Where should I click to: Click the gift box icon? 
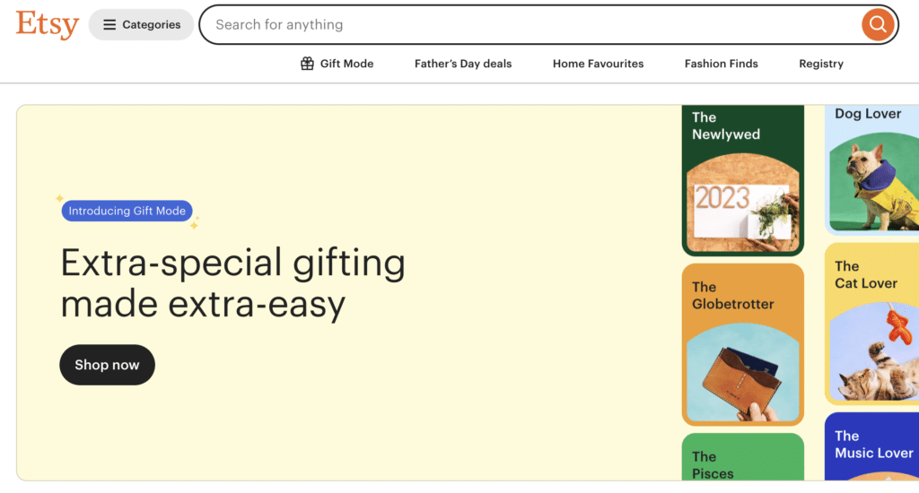307,64
